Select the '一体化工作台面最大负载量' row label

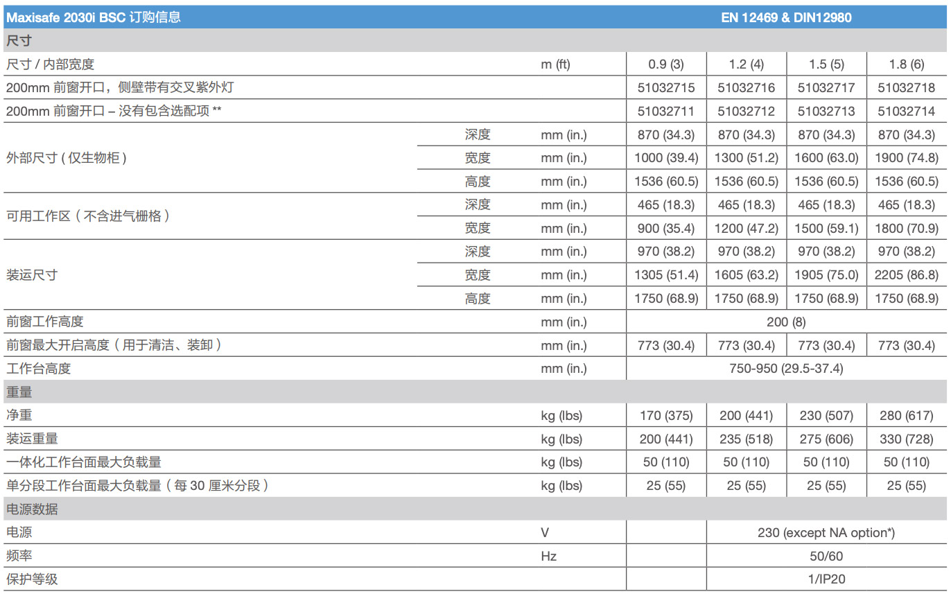click(x=84, y=462)
